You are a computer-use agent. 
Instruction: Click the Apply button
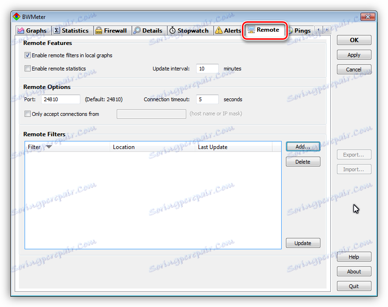click(x=354, y=55)
